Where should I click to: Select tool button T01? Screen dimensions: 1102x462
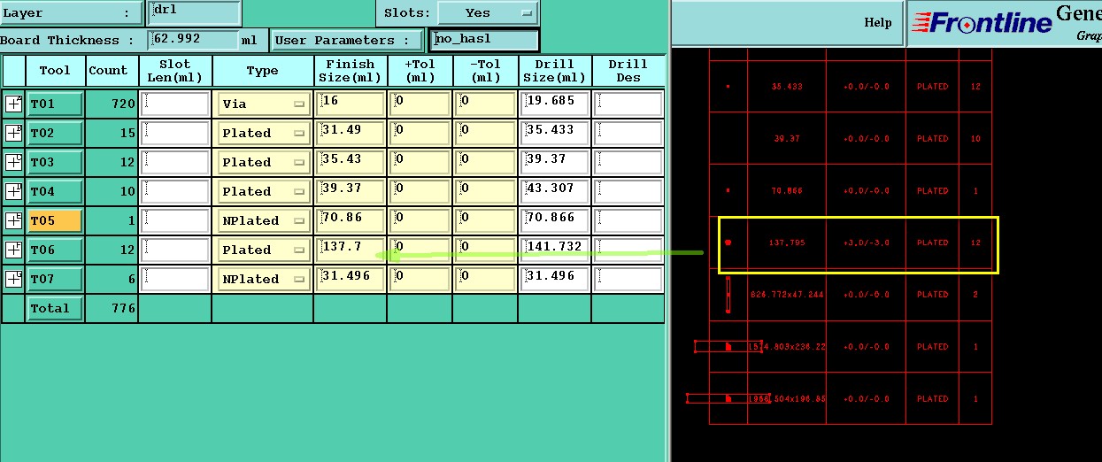(x=54, y=104)
